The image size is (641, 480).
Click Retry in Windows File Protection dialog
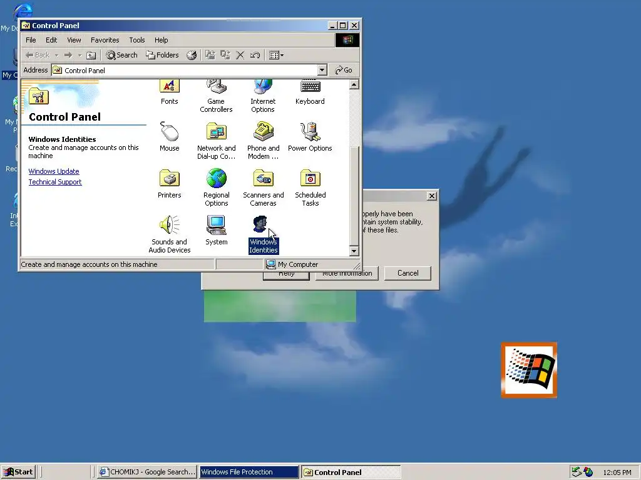pyautogui.click(x=286, y=276)
